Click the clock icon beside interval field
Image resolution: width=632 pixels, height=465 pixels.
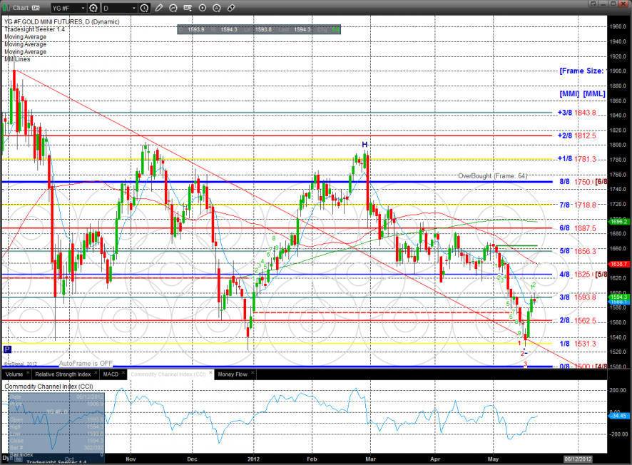145,9
